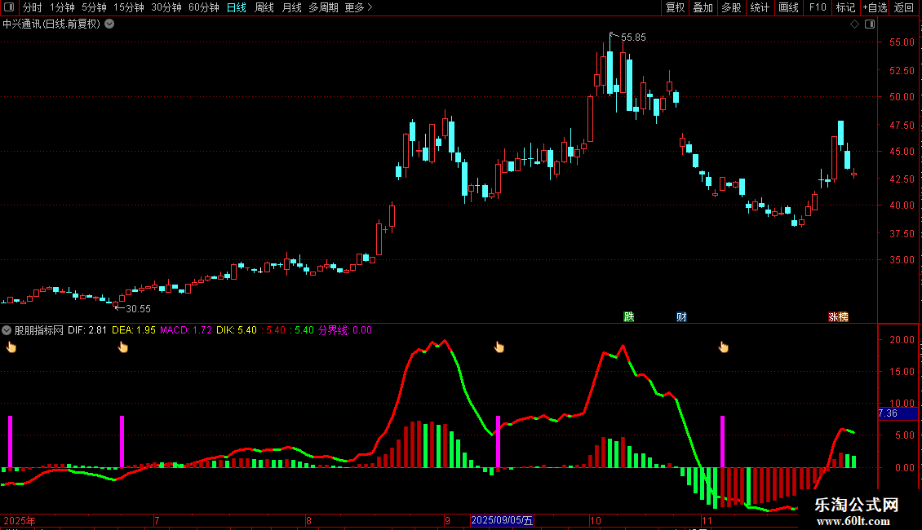Toggle the side panel icon near price axis
Viewport: 922px width, 530px height.
[x=870, y=24]
